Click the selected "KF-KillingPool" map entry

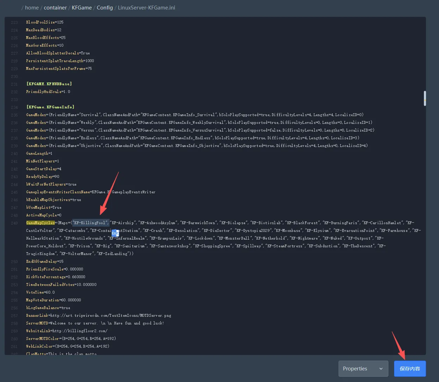click(x=90, y=223)
